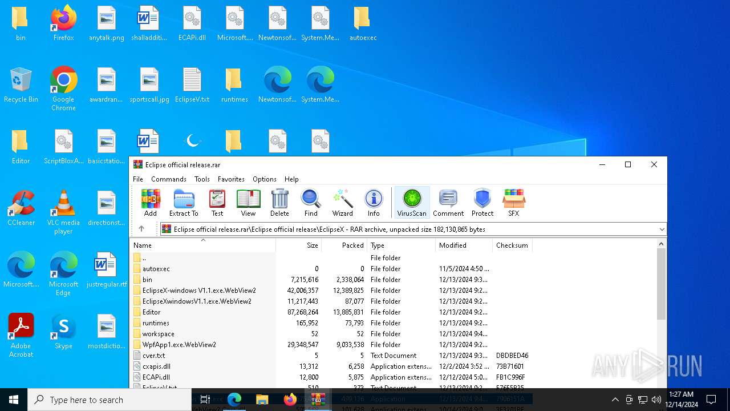
Task: Select the workspace folder row
Action: pos(331,334)
